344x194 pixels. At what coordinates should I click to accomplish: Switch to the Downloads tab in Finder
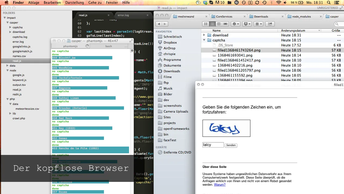pyautogui.click(x=261, y=16)
